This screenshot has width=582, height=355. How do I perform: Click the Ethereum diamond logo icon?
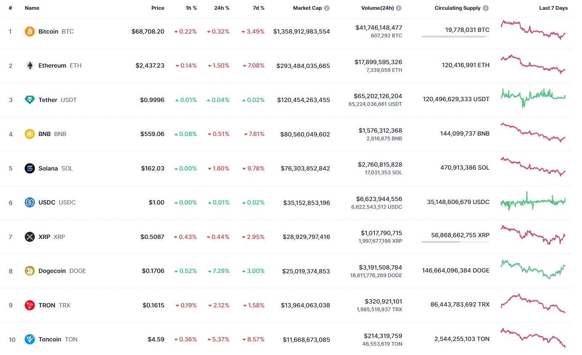click(x=30, y=65)
